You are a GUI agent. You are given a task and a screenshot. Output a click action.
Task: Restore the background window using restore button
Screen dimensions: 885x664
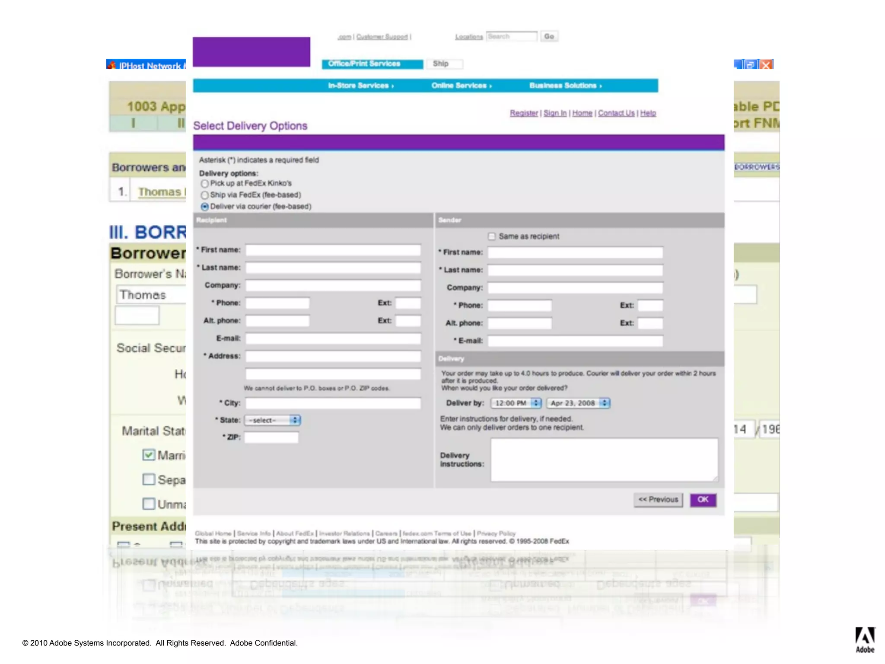751,65
